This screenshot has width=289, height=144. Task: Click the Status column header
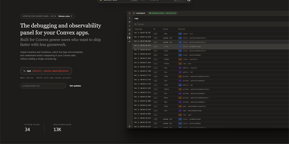(165, 29)
